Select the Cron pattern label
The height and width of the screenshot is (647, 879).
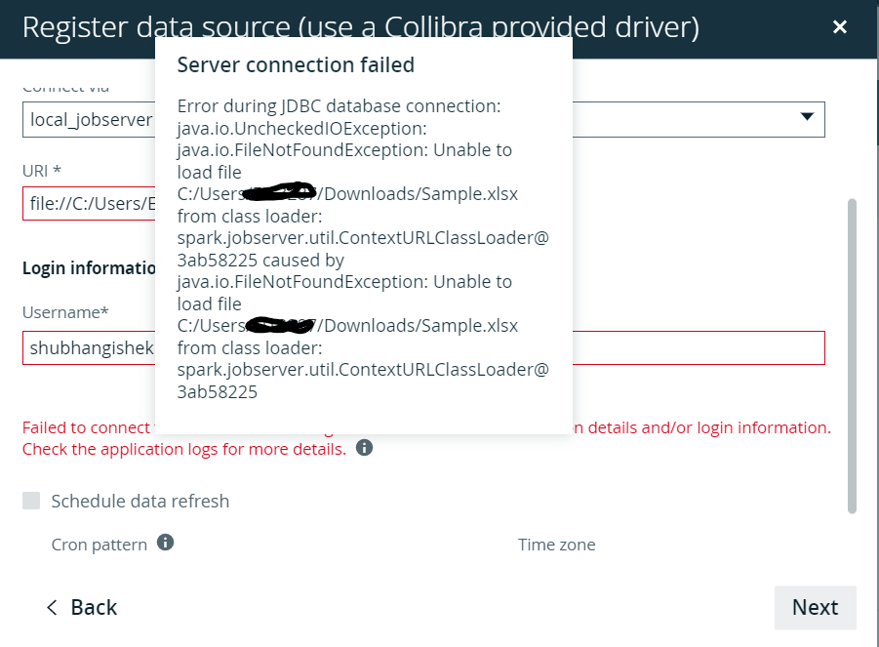coord(100,545)
